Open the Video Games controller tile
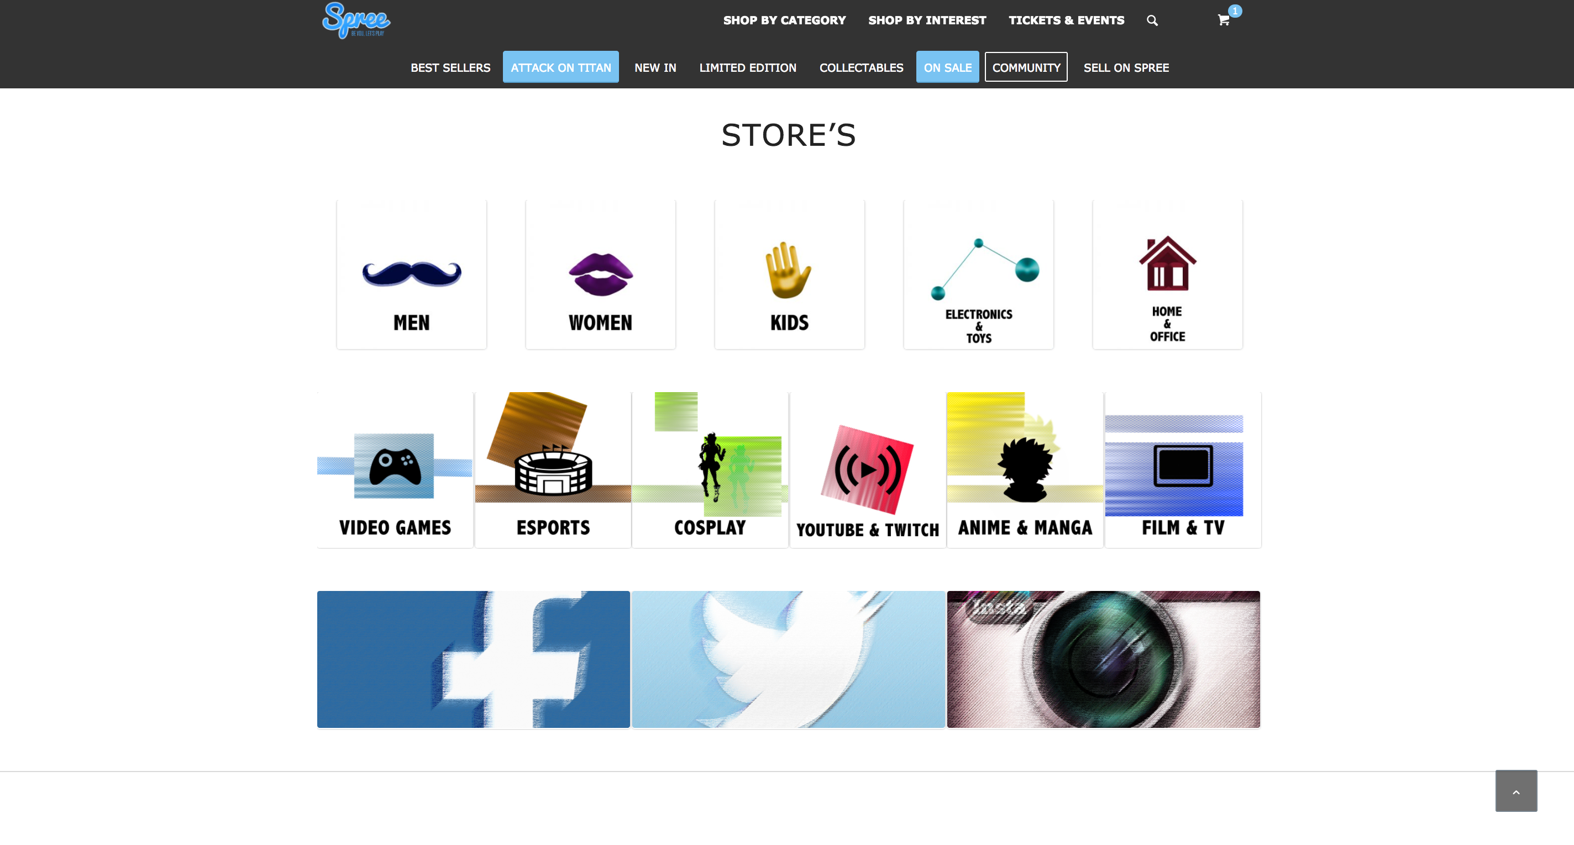The width and height of the screenshot is (1574, 845). pyautogui.click(x=395, y=469)
